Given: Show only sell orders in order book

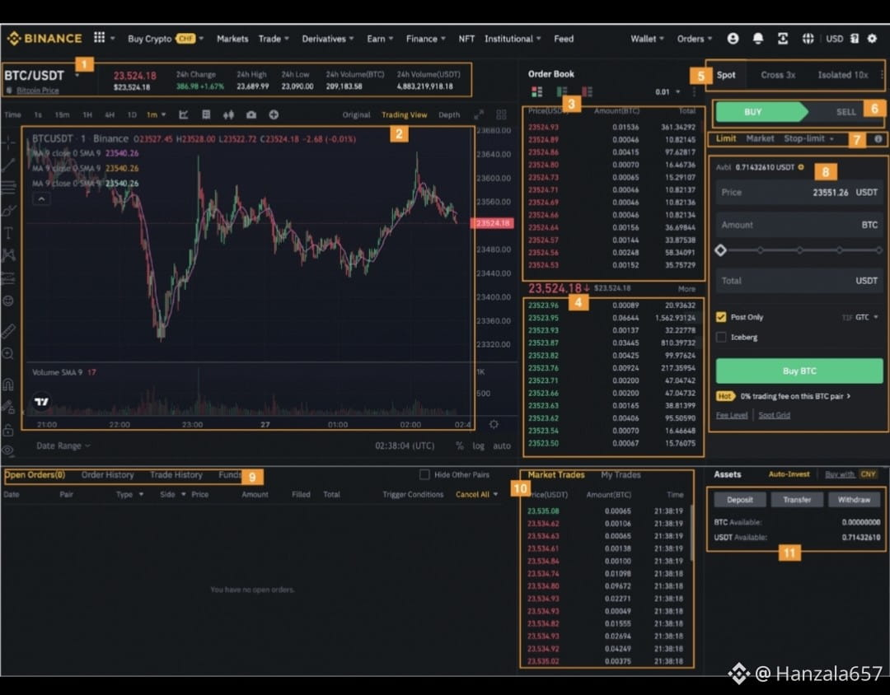Looking at the screenshot, I should 587,91.
